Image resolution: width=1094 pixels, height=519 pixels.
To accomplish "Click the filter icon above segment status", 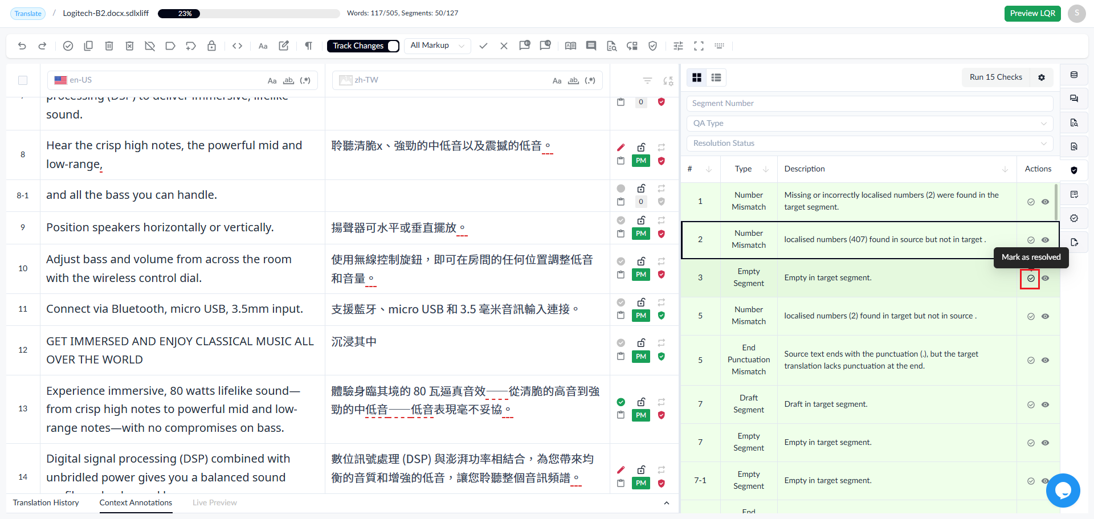I will (647, 80).
